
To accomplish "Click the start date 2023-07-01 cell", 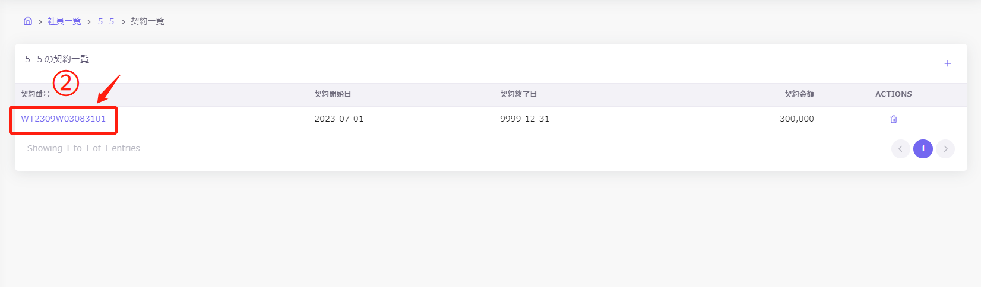I will [338, 119].
